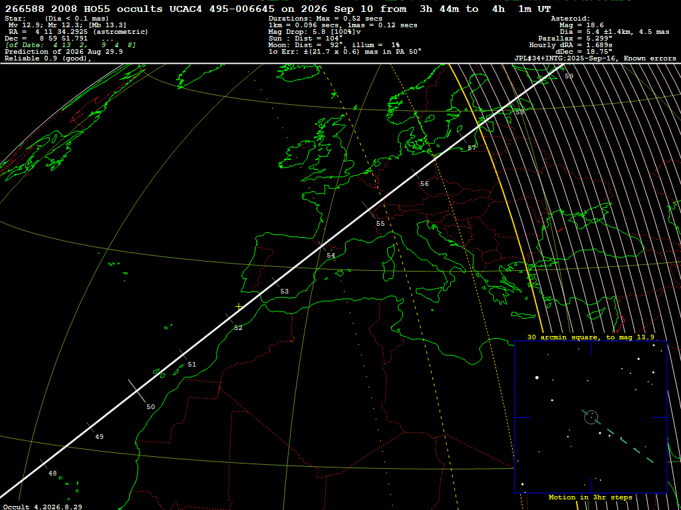Select the minute 48 marker label
Viewport: 681px width, 510px height.
coord(53,473)
